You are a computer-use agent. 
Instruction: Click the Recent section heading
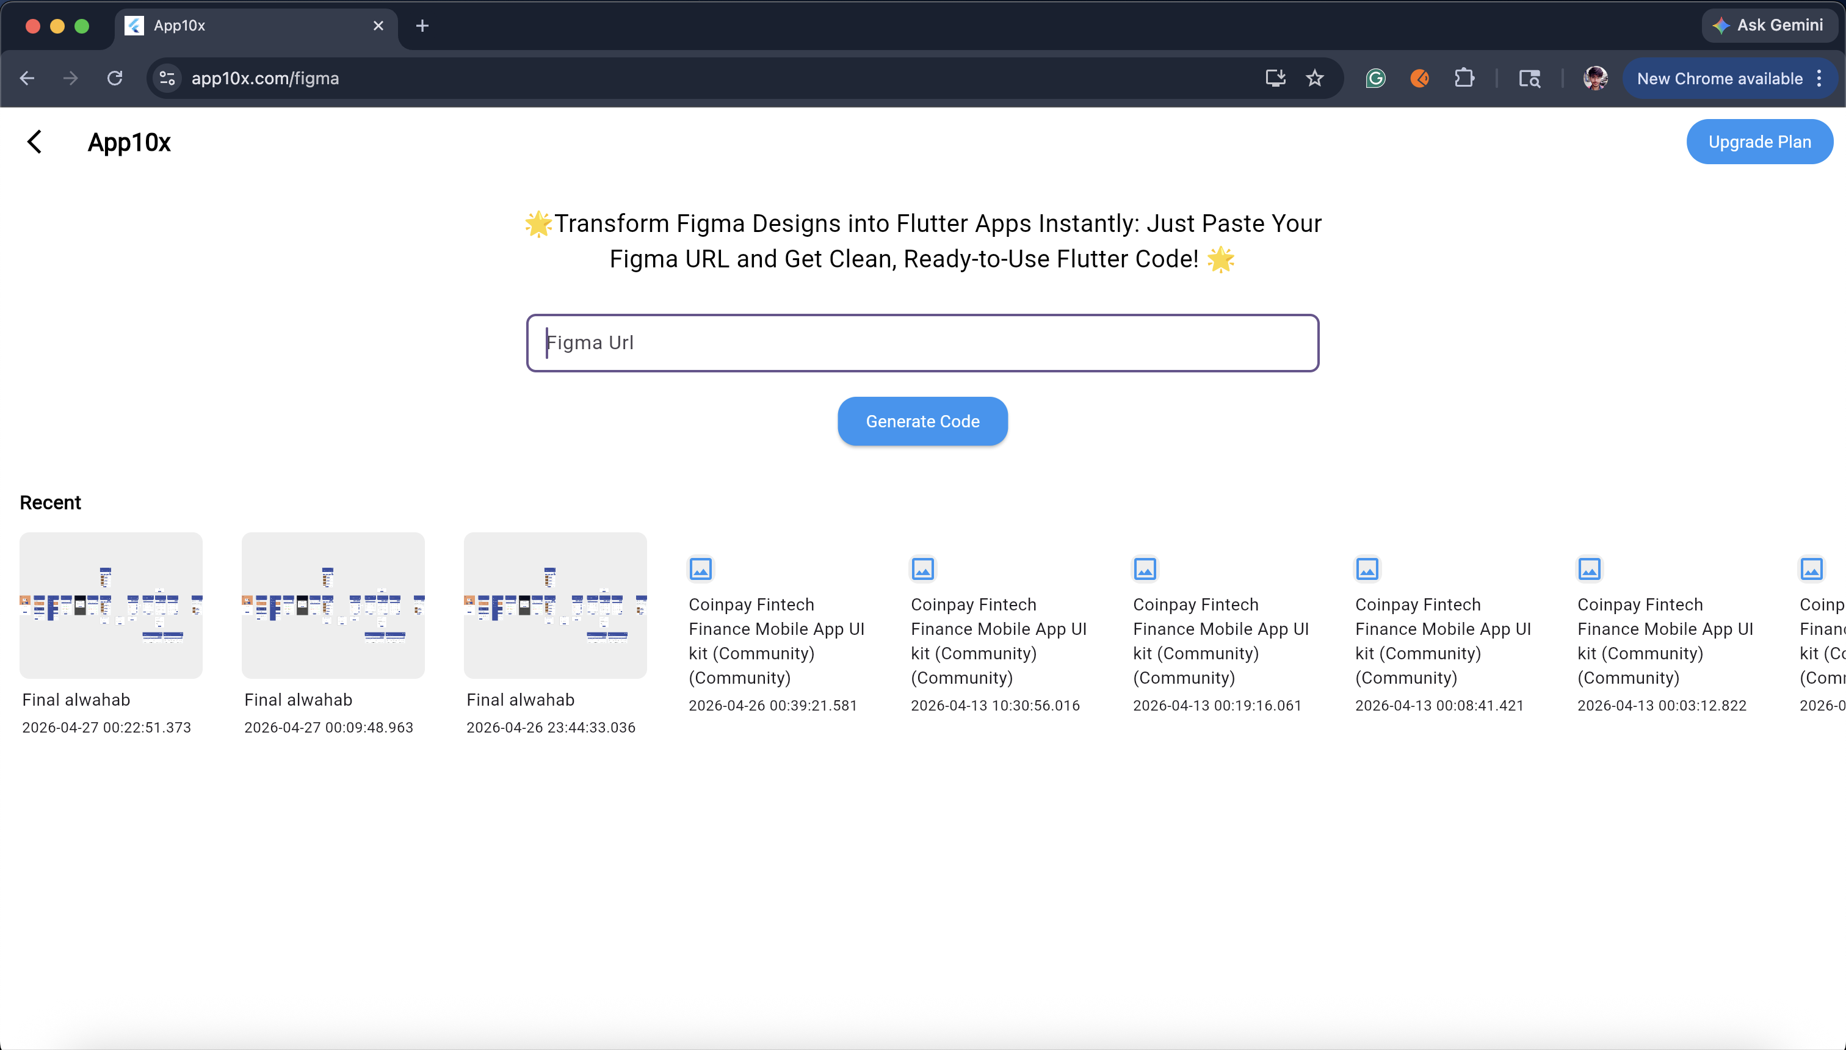[51, 502]
